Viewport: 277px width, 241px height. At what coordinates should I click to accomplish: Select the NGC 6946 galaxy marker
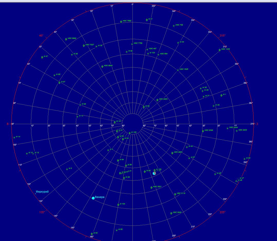(102, 66)
